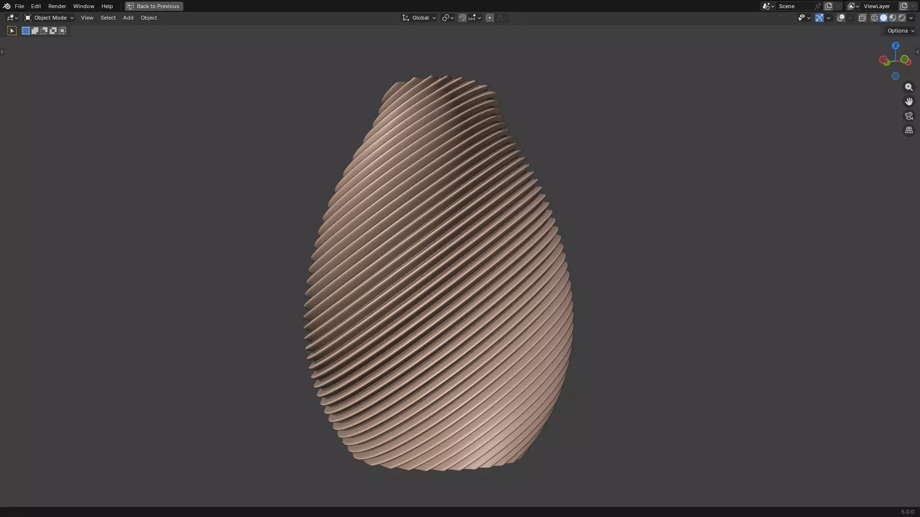Toggle proportional editing button
This screenshot has height=517, width=920.
[489, 18]
